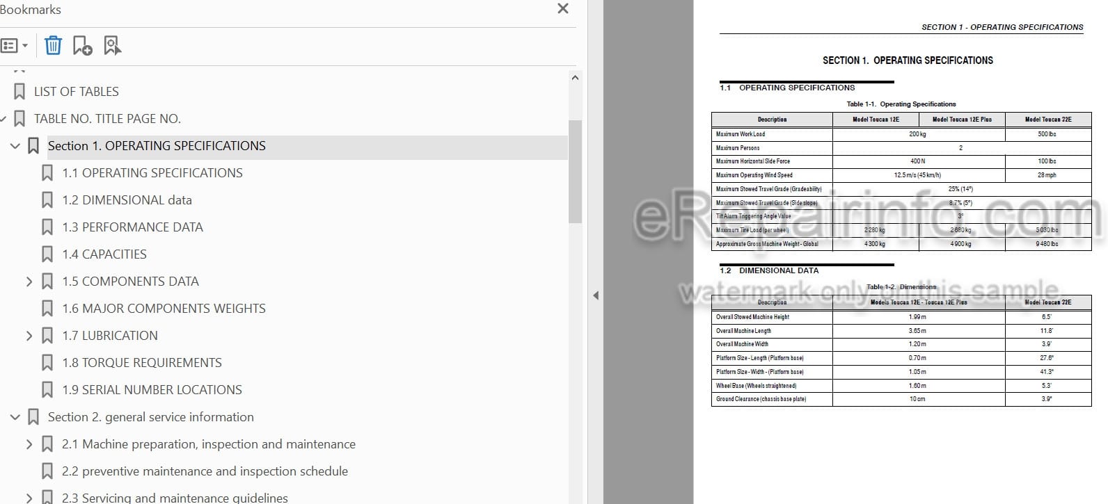Viewport: 1108px width, 504px height.
Task: Open the bookmarks options menu dropdown
Action: (14, 46)
